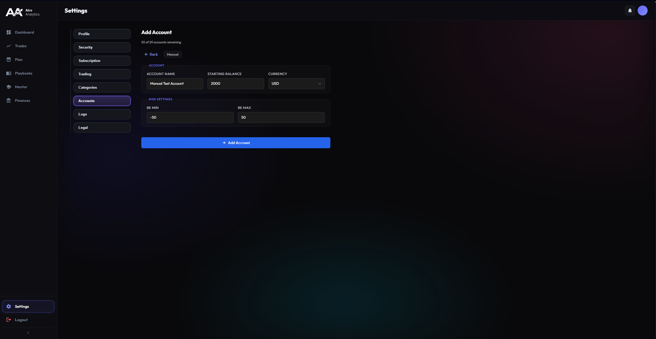Click the Logout arrow icon
The image size is (656, 339).
point(9,320)
